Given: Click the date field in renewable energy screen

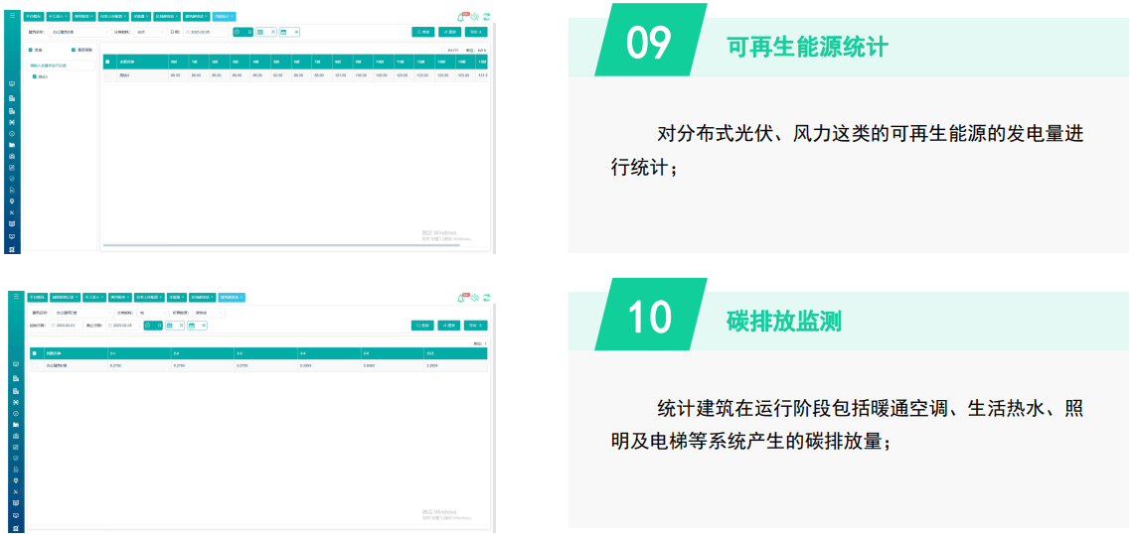Looking at the screenshot, I should tap(207, 32).
